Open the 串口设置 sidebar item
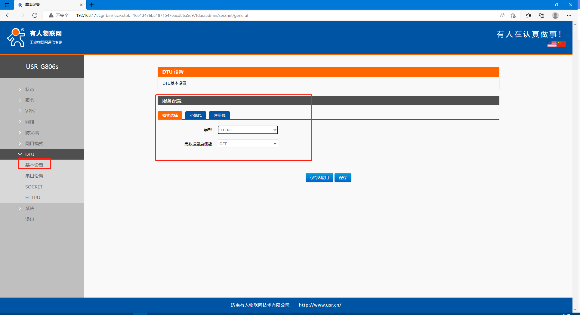 (34, 176)
